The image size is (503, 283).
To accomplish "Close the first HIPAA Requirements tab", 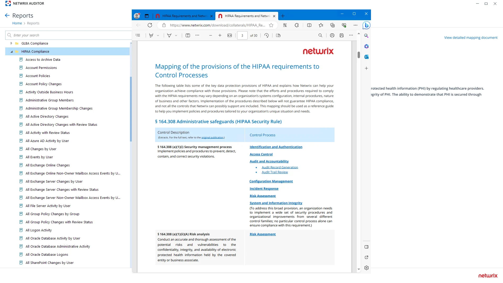I will tap(211, 16).
